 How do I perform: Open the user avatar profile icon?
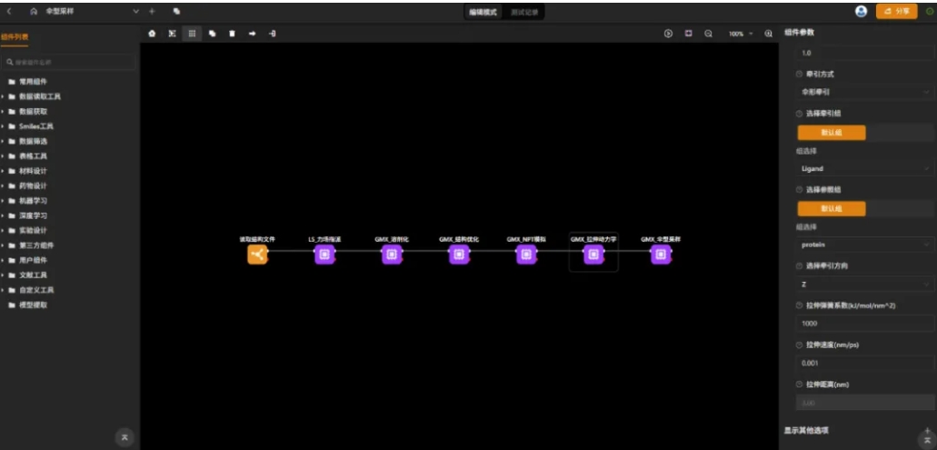861,11
